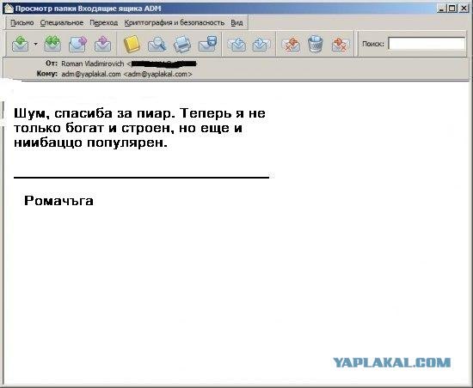The height and width of the screenshot is (388, 473).
Task: Reply to the message with green arrow envelope
Action: 21,44
